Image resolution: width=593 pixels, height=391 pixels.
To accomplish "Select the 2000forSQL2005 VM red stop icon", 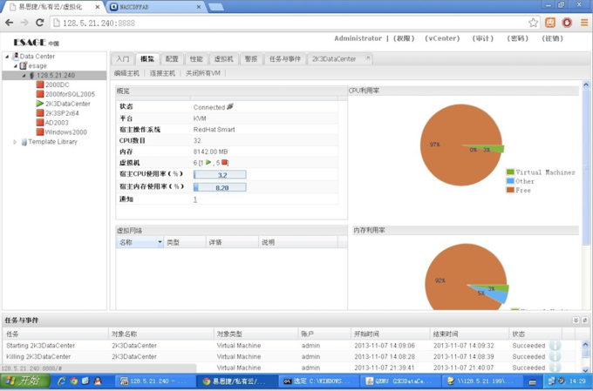I will (40, 94).
